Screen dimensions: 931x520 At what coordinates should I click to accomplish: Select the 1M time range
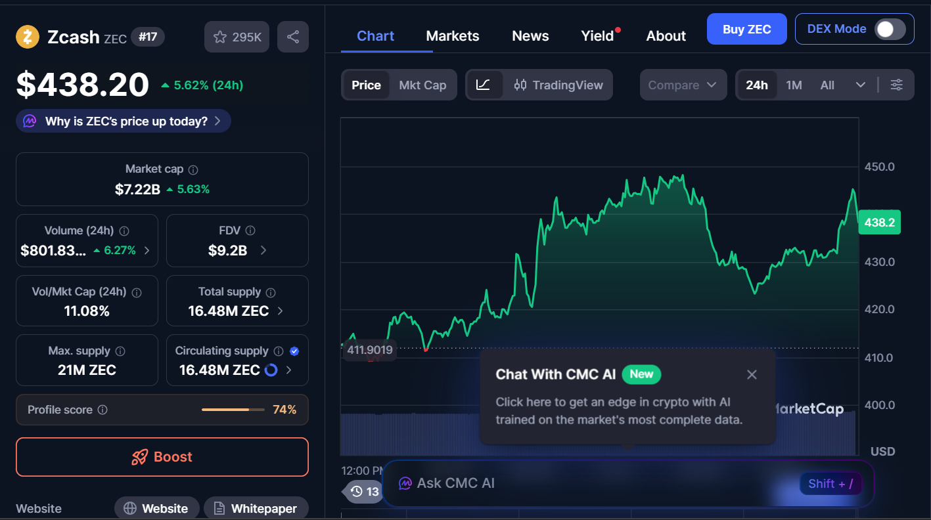click(x=794, y=85)
